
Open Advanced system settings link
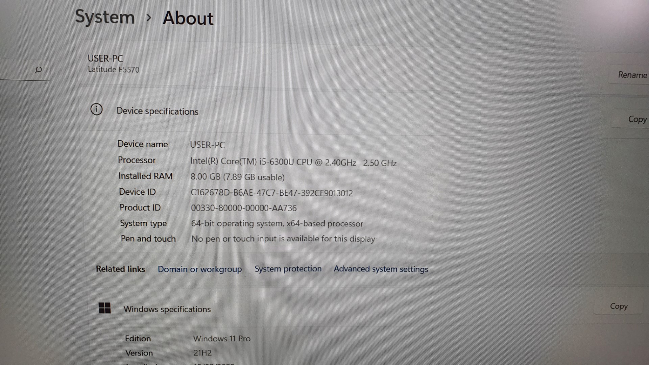(381, 269)
